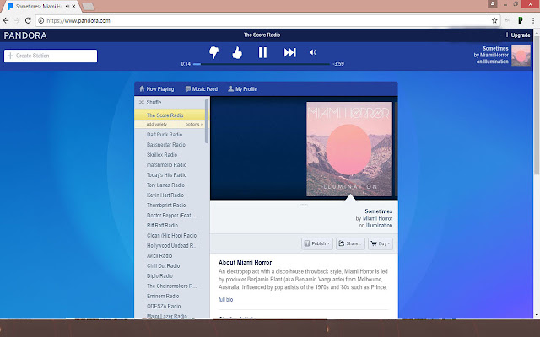Click the plus icon in Create Station
Screen dimensions: 540x337
[x=10, y=56]
